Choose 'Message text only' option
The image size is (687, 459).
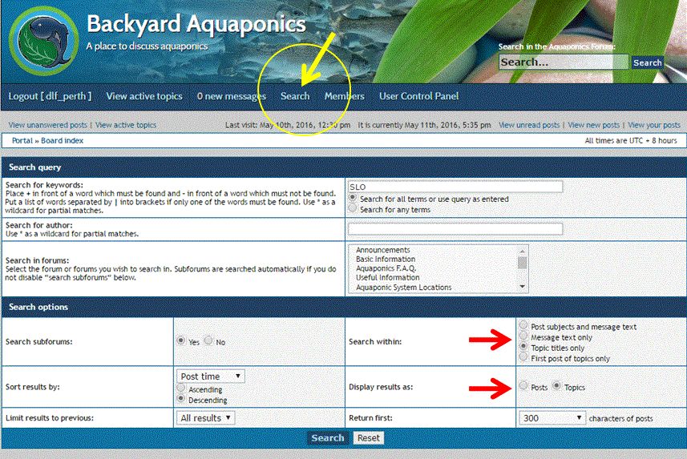click(x=523, y=336)
